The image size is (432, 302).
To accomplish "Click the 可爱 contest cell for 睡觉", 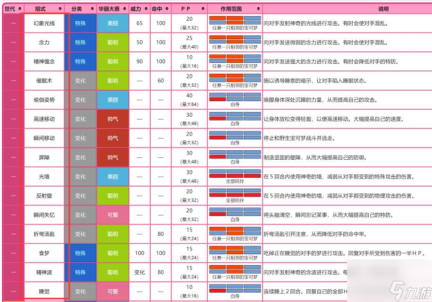I will (x=113, y=292).
